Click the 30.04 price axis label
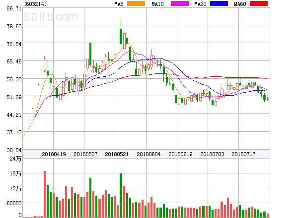This screenshot has height=218, width=298. point(14,150)
